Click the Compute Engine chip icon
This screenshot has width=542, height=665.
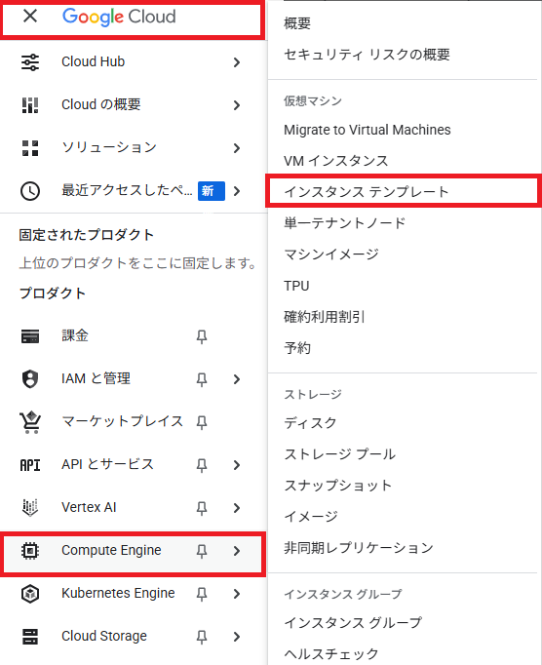30,551
